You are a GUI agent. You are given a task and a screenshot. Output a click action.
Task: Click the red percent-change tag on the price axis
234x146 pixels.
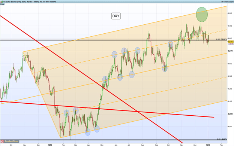(x=230, y=44)
